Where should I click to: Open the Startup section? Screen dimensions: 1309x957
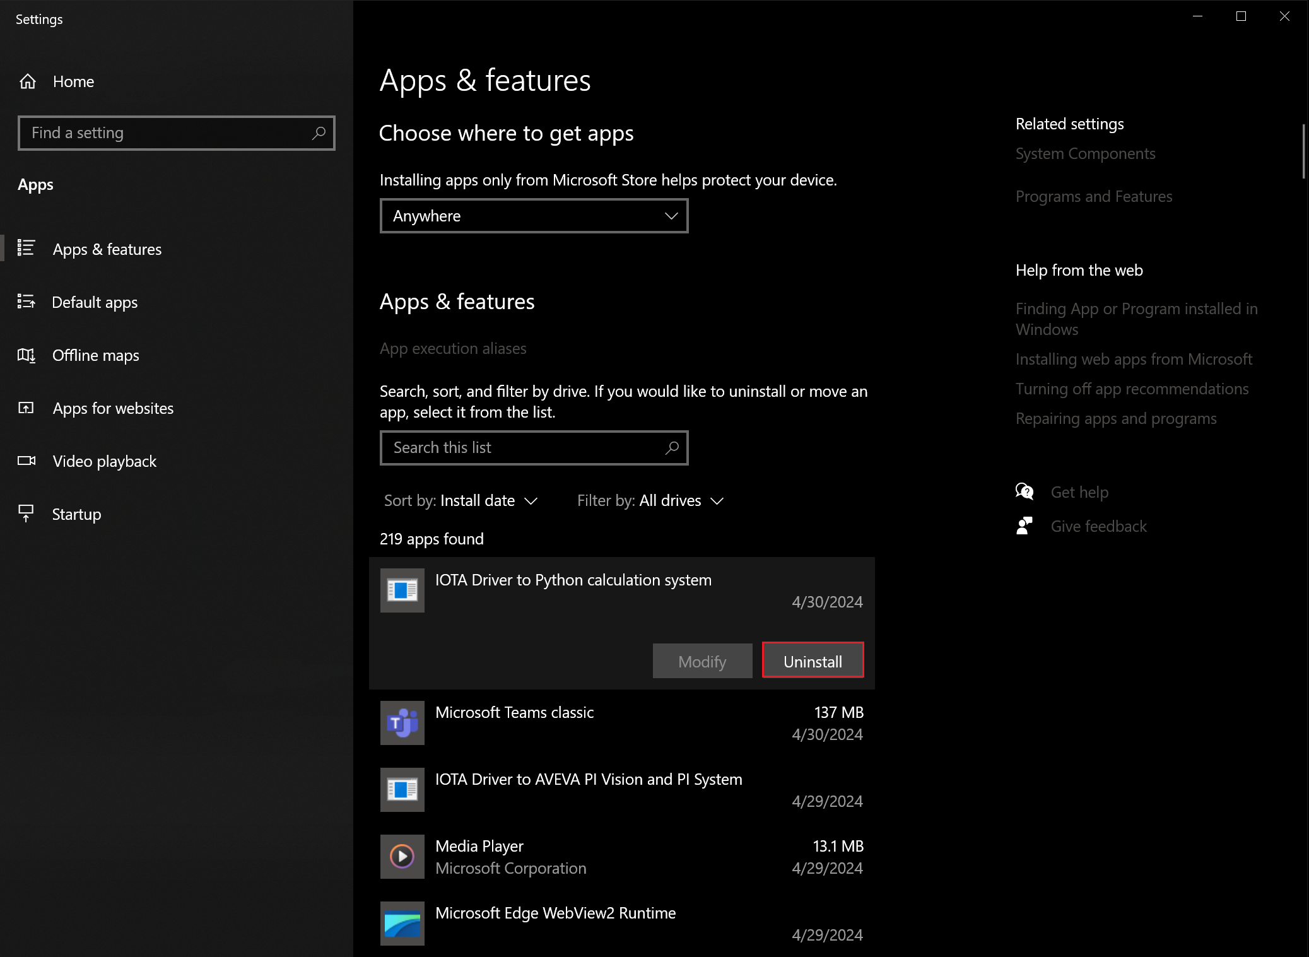click(177, 514)
